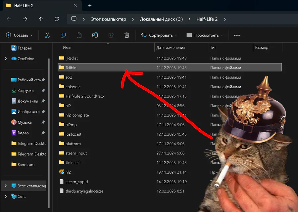Image resolution: width=298 pixels, height=212 pixels.
Task: Click Half-Life 2 breadcrumb
Action: pyautogui.click(x=207, y=19)
